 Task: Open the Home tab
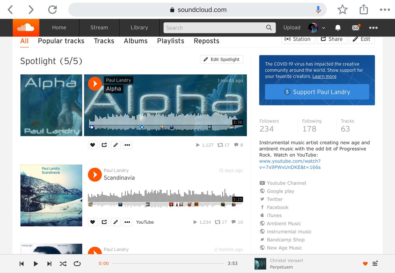[x=59, y=28]
